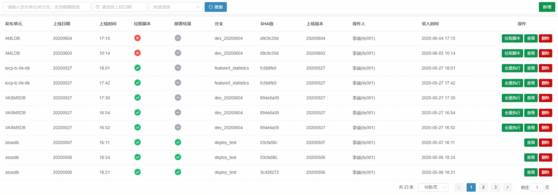The height and width of the screenshot is (195, 558).
Task: Click 全量执行 in iocp-tc-hk-db 17:42 row
Action: point(512,83)
